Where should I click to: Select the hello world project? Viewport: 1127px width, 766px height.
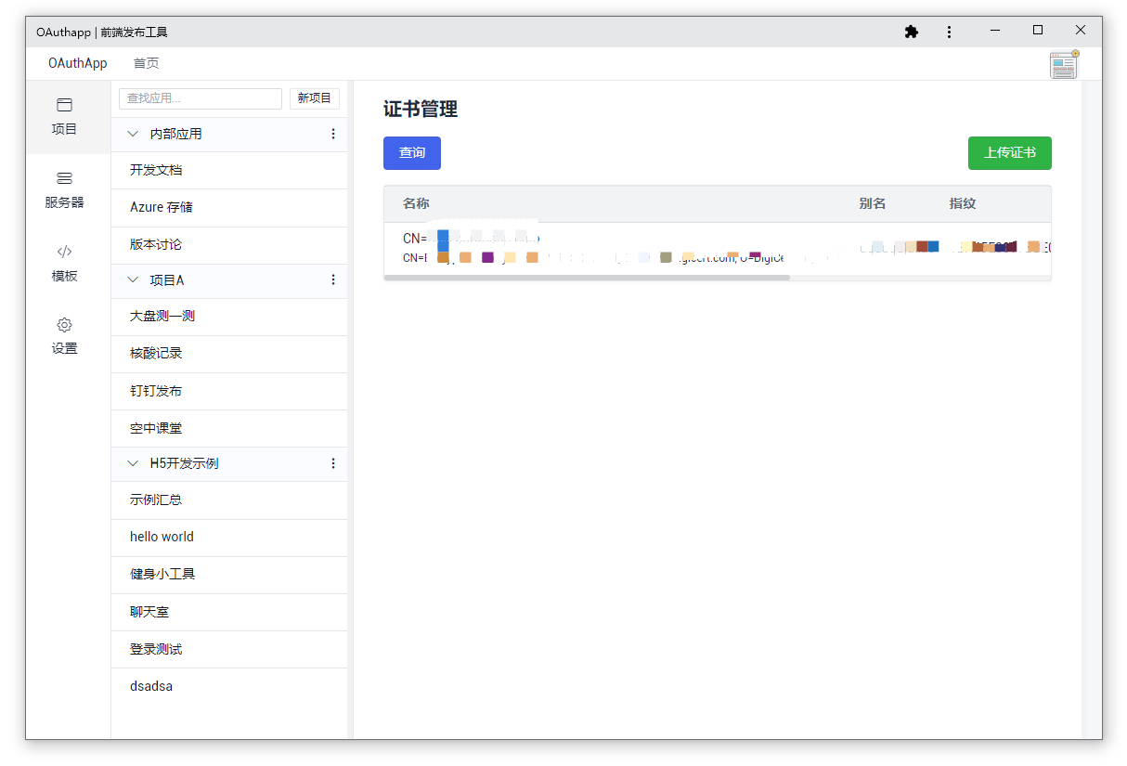(162, 537)
